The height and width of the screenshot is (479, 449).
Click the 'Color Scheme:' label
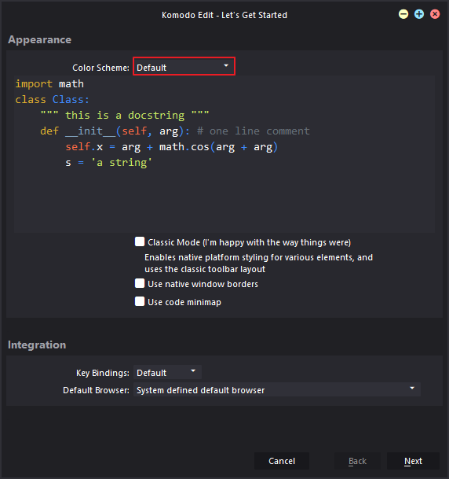point(100,68)
